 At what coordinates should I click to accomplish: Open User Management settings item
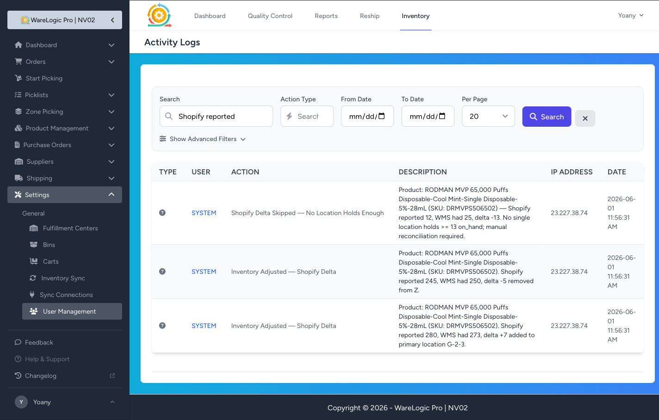tap(72, 311)
